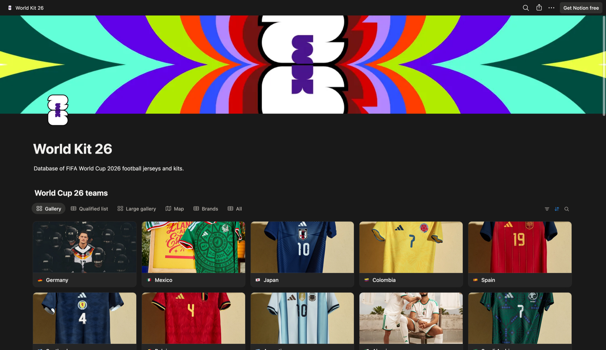Image resolution: width=606 pixels, height=350 pixels.
Task: Click the share page icon
Action: (x=539, y=8)
